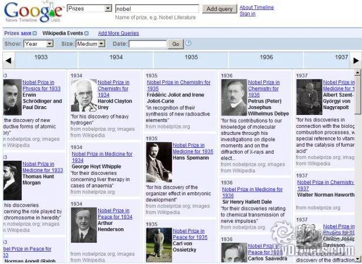Focus the Date input field
The height and width of the screenshot is (264, 362).
coord(148,44)
